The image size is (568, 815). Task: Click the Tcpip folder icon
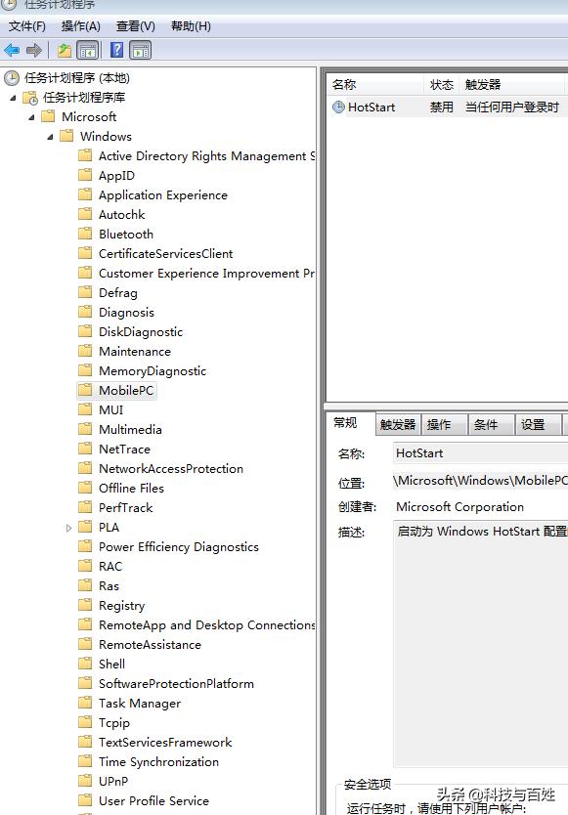pos(85,722)
